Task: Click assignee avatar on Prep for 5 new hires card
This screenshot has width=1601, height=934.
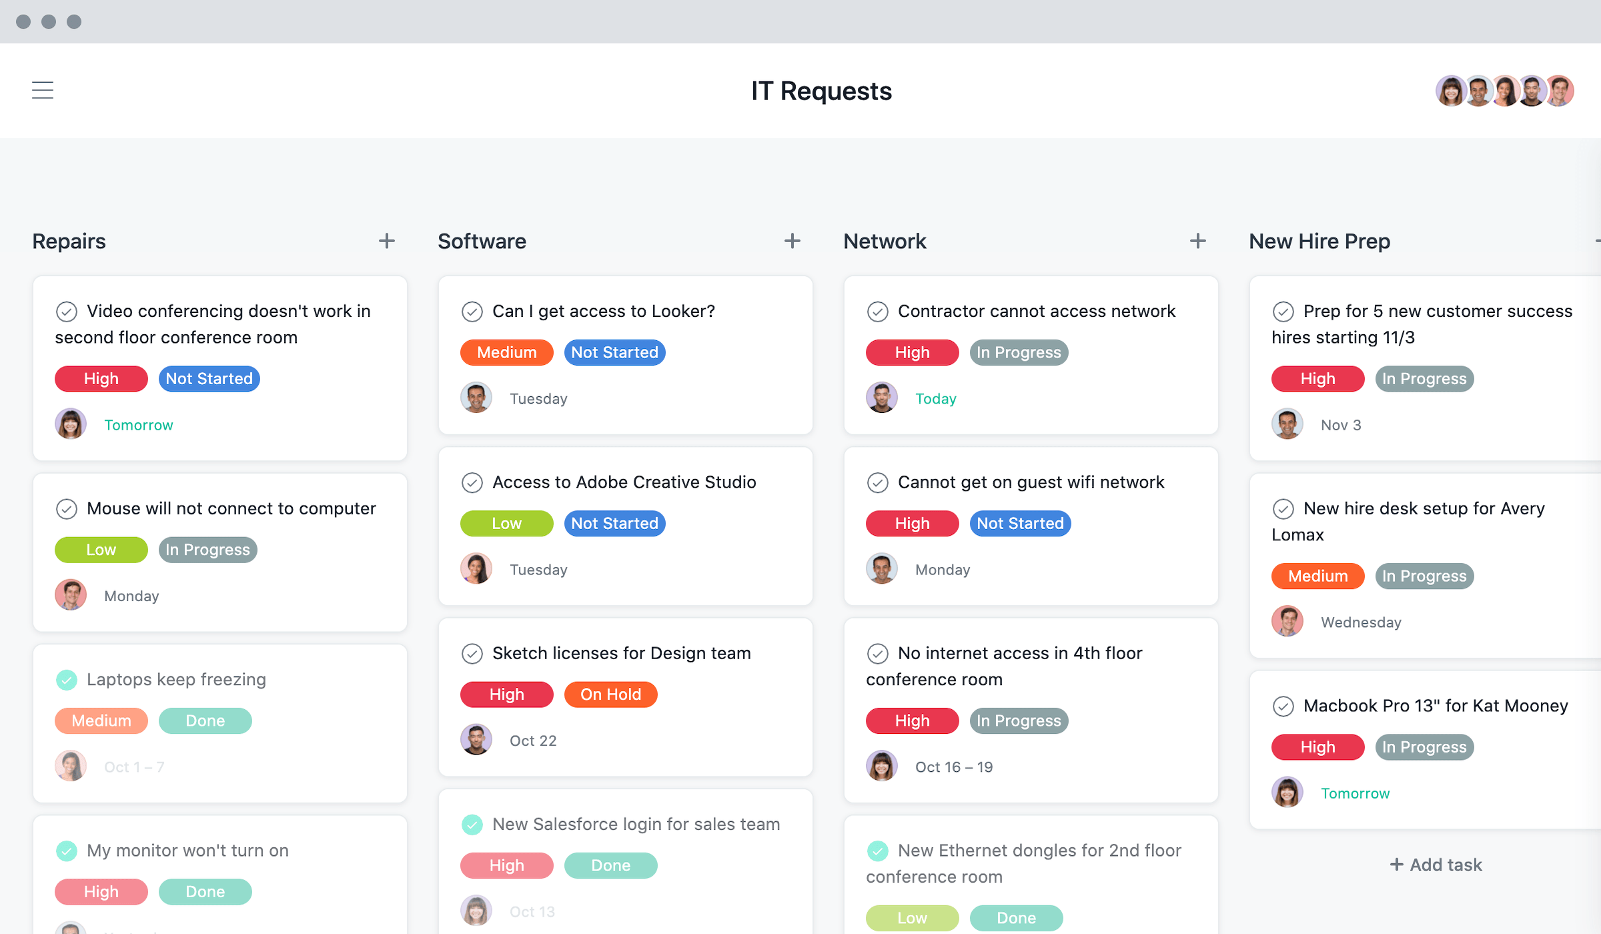Action: [1287, 424]
